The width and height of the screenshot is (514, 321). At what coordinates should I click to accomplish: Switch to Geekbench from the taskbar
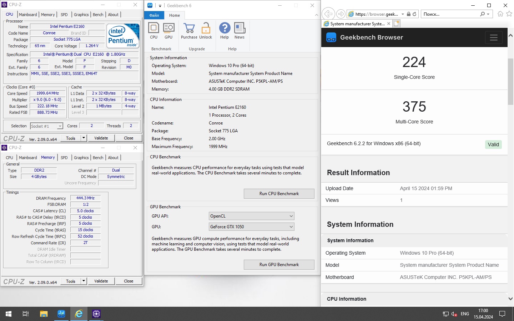pos(61,314)
